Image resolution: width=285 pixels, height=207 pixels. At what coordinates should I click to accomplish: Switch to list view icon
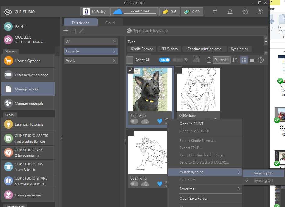251,60
